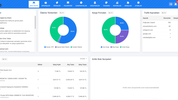
Task: Open Araçlar puzzle icon
Action: [128, 3]
